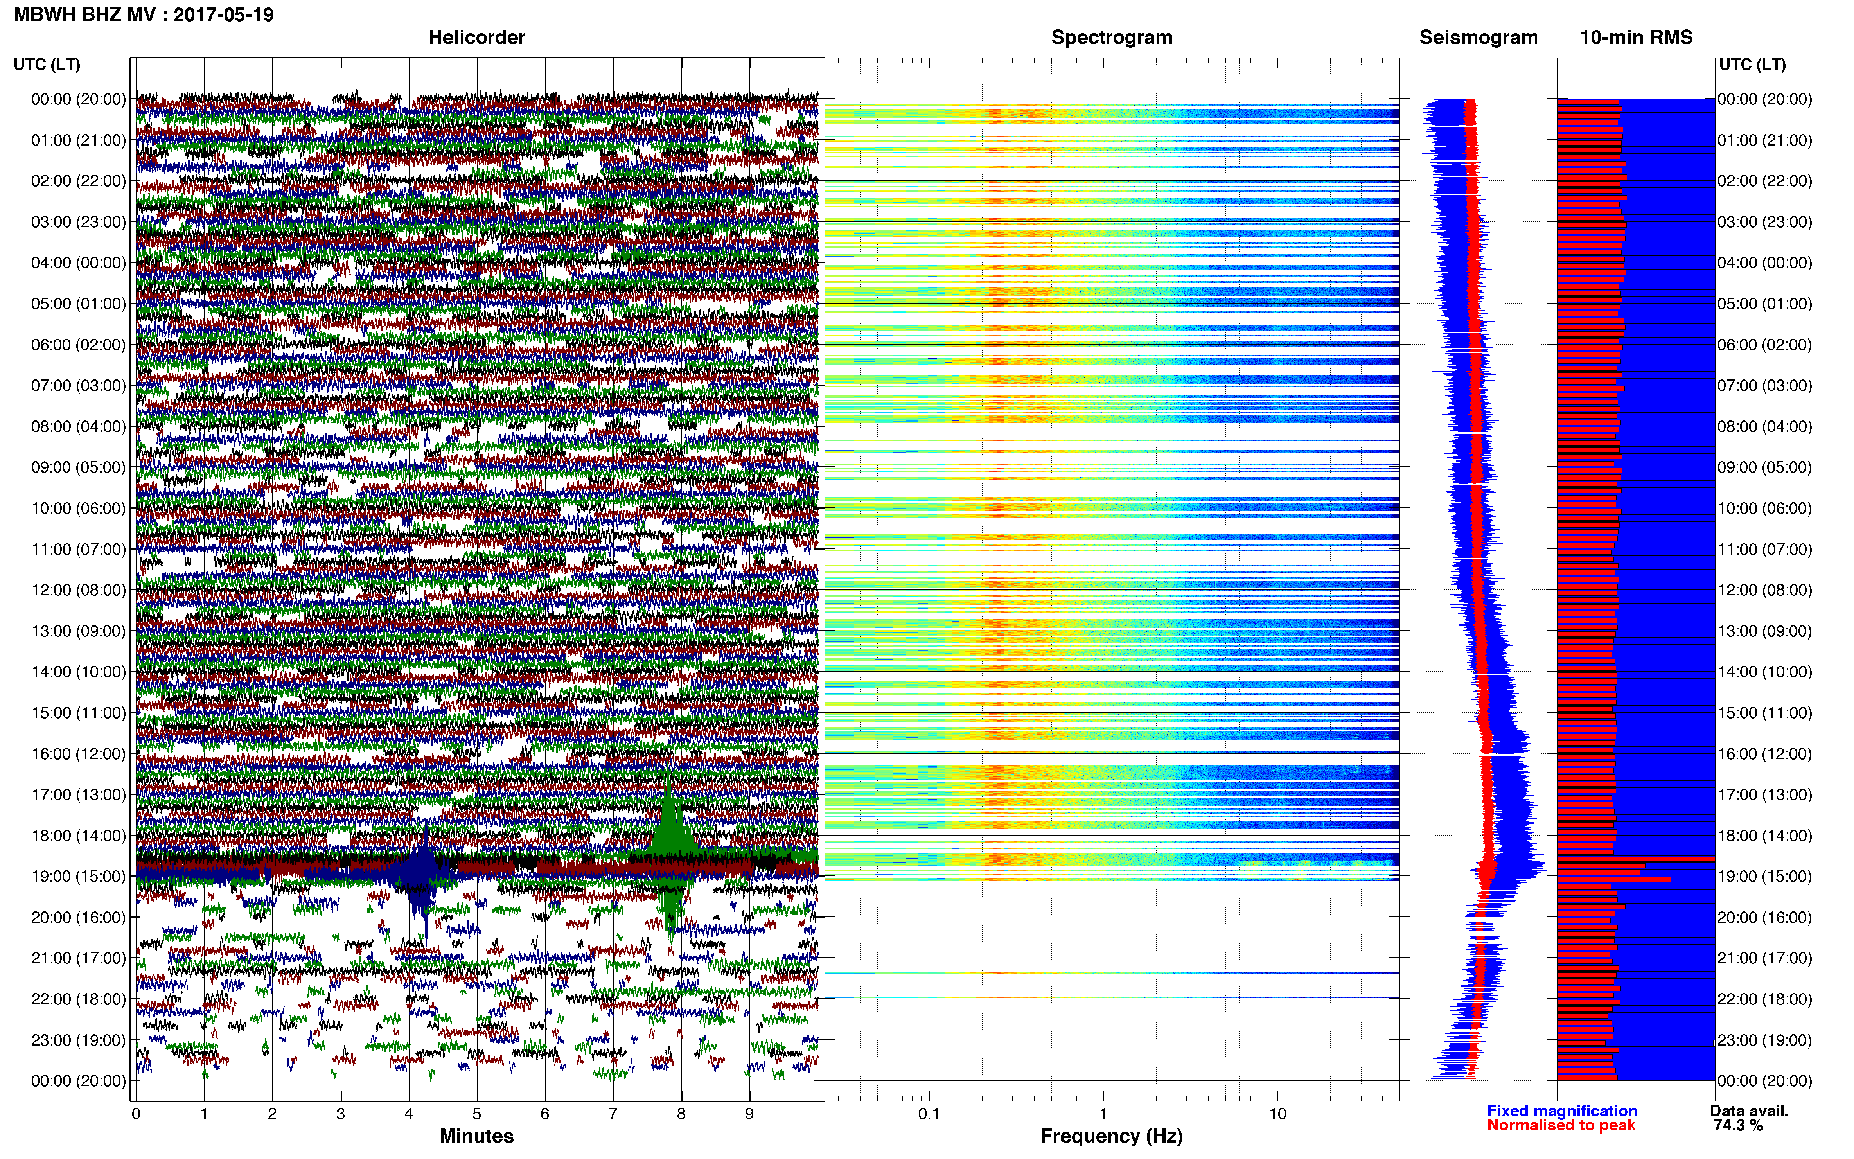Click "12:00 (08:00)" on the Helicorder time axis
Image resolution: width=1854 pixels, height=1159 pixels.
coord(78,590)
